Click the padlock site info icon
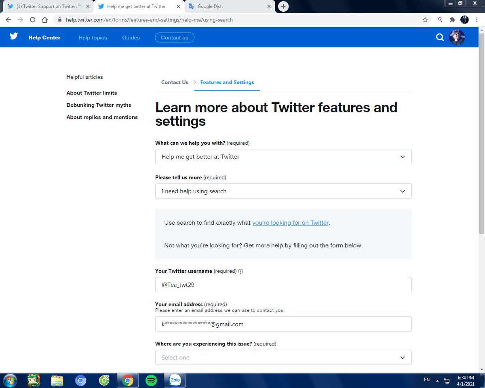This screenshot has width=485, height=388. tap(59, 19)
